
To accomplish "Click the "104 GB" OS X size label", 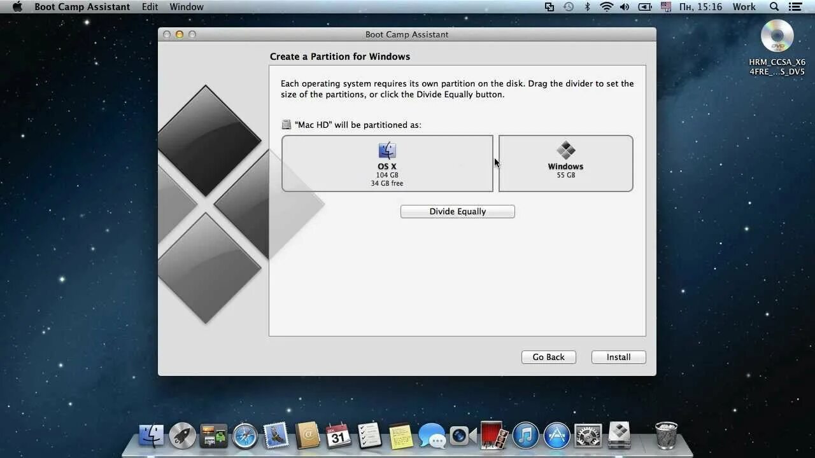I will [x=387, y=175].
